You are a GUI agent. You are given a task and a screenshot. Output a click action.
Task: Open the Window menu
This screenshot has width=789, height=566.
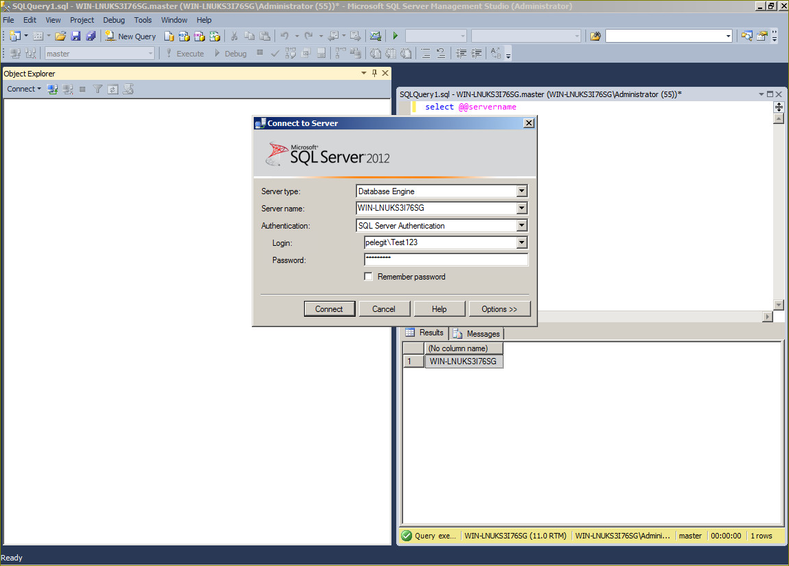point(174,20)
